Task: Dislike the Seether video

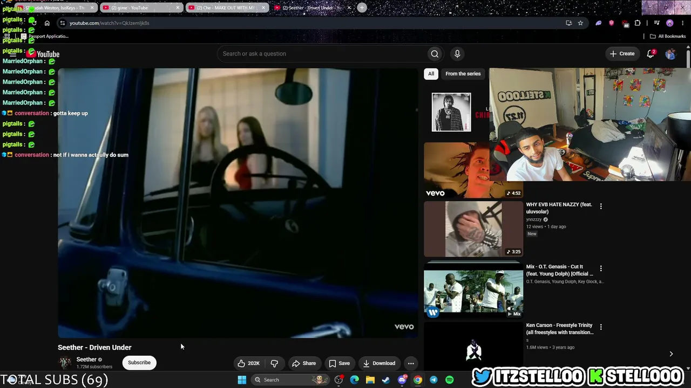Action: coord(274,363)
